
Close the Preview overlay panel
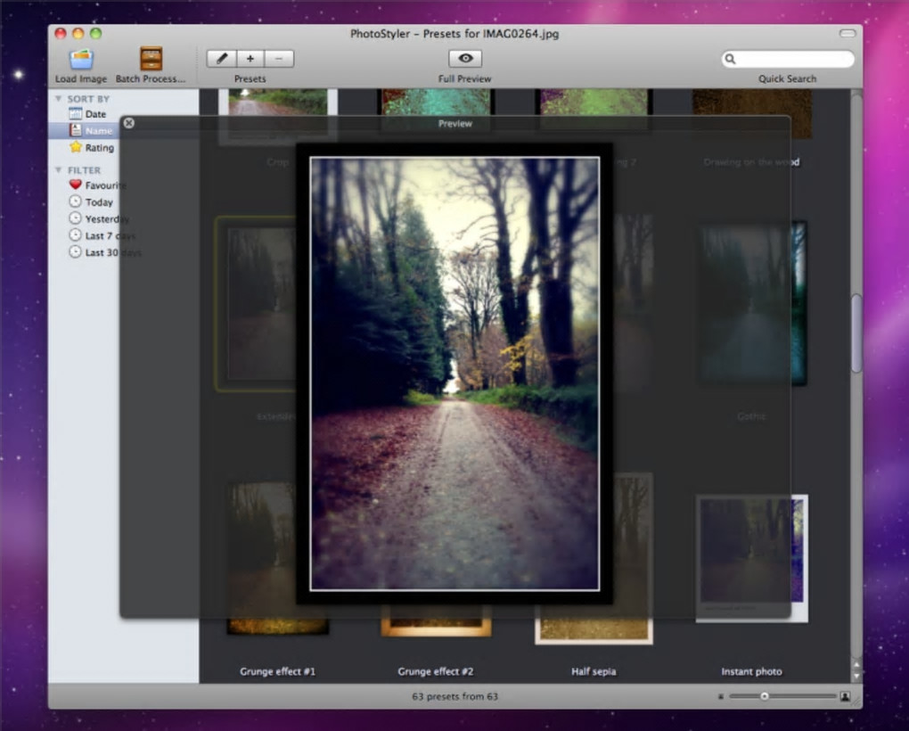pyautogui.click(x=128, y=123)
